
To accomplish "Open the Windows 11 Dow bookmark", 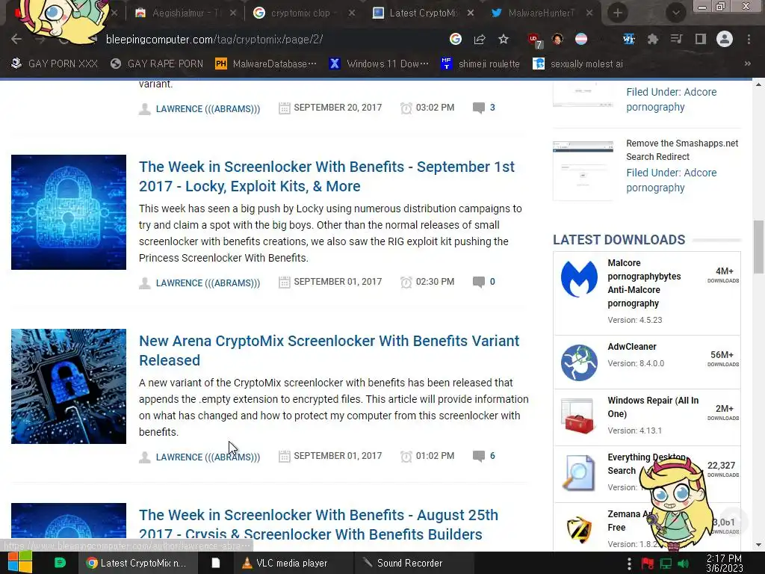I will (x=379, y=64).
